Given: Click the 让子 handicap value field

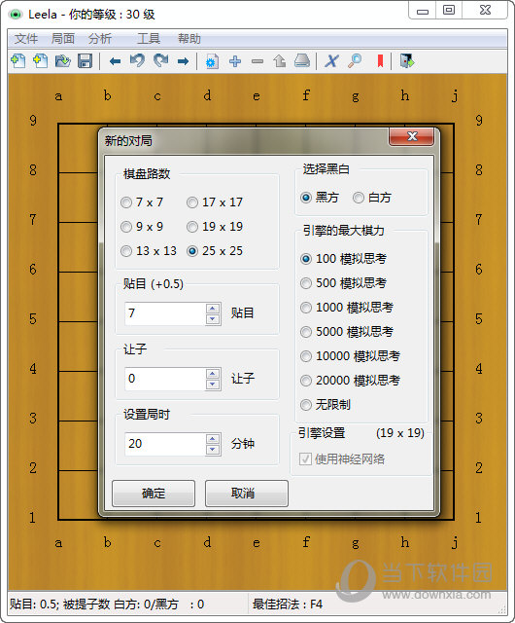Looking at the screenshot, I should pos(165,379).
